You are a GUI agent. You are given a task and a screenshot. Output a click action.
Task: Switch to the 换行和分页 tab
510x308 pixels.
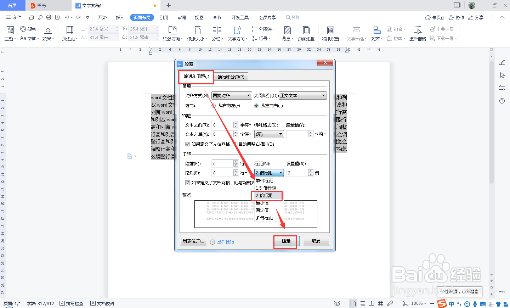pos(231,77)
